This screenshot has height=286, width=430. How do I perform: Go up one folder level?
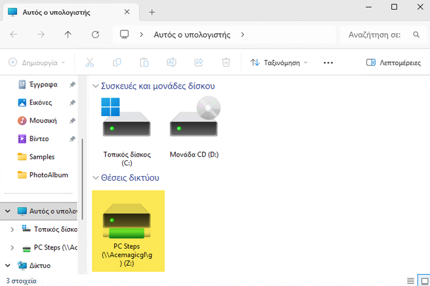click(x=68, y=34)
